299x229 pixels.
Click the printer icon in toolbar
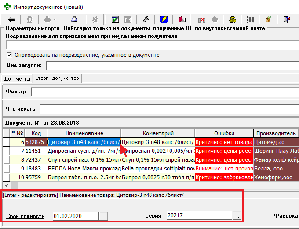(x=74, y=19)
